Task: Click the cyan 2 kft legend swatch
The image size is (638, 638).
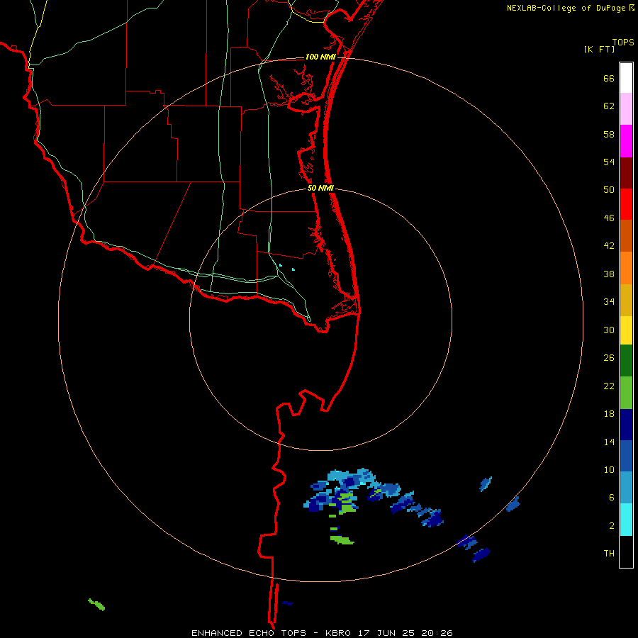Action: tap(626, 520)
